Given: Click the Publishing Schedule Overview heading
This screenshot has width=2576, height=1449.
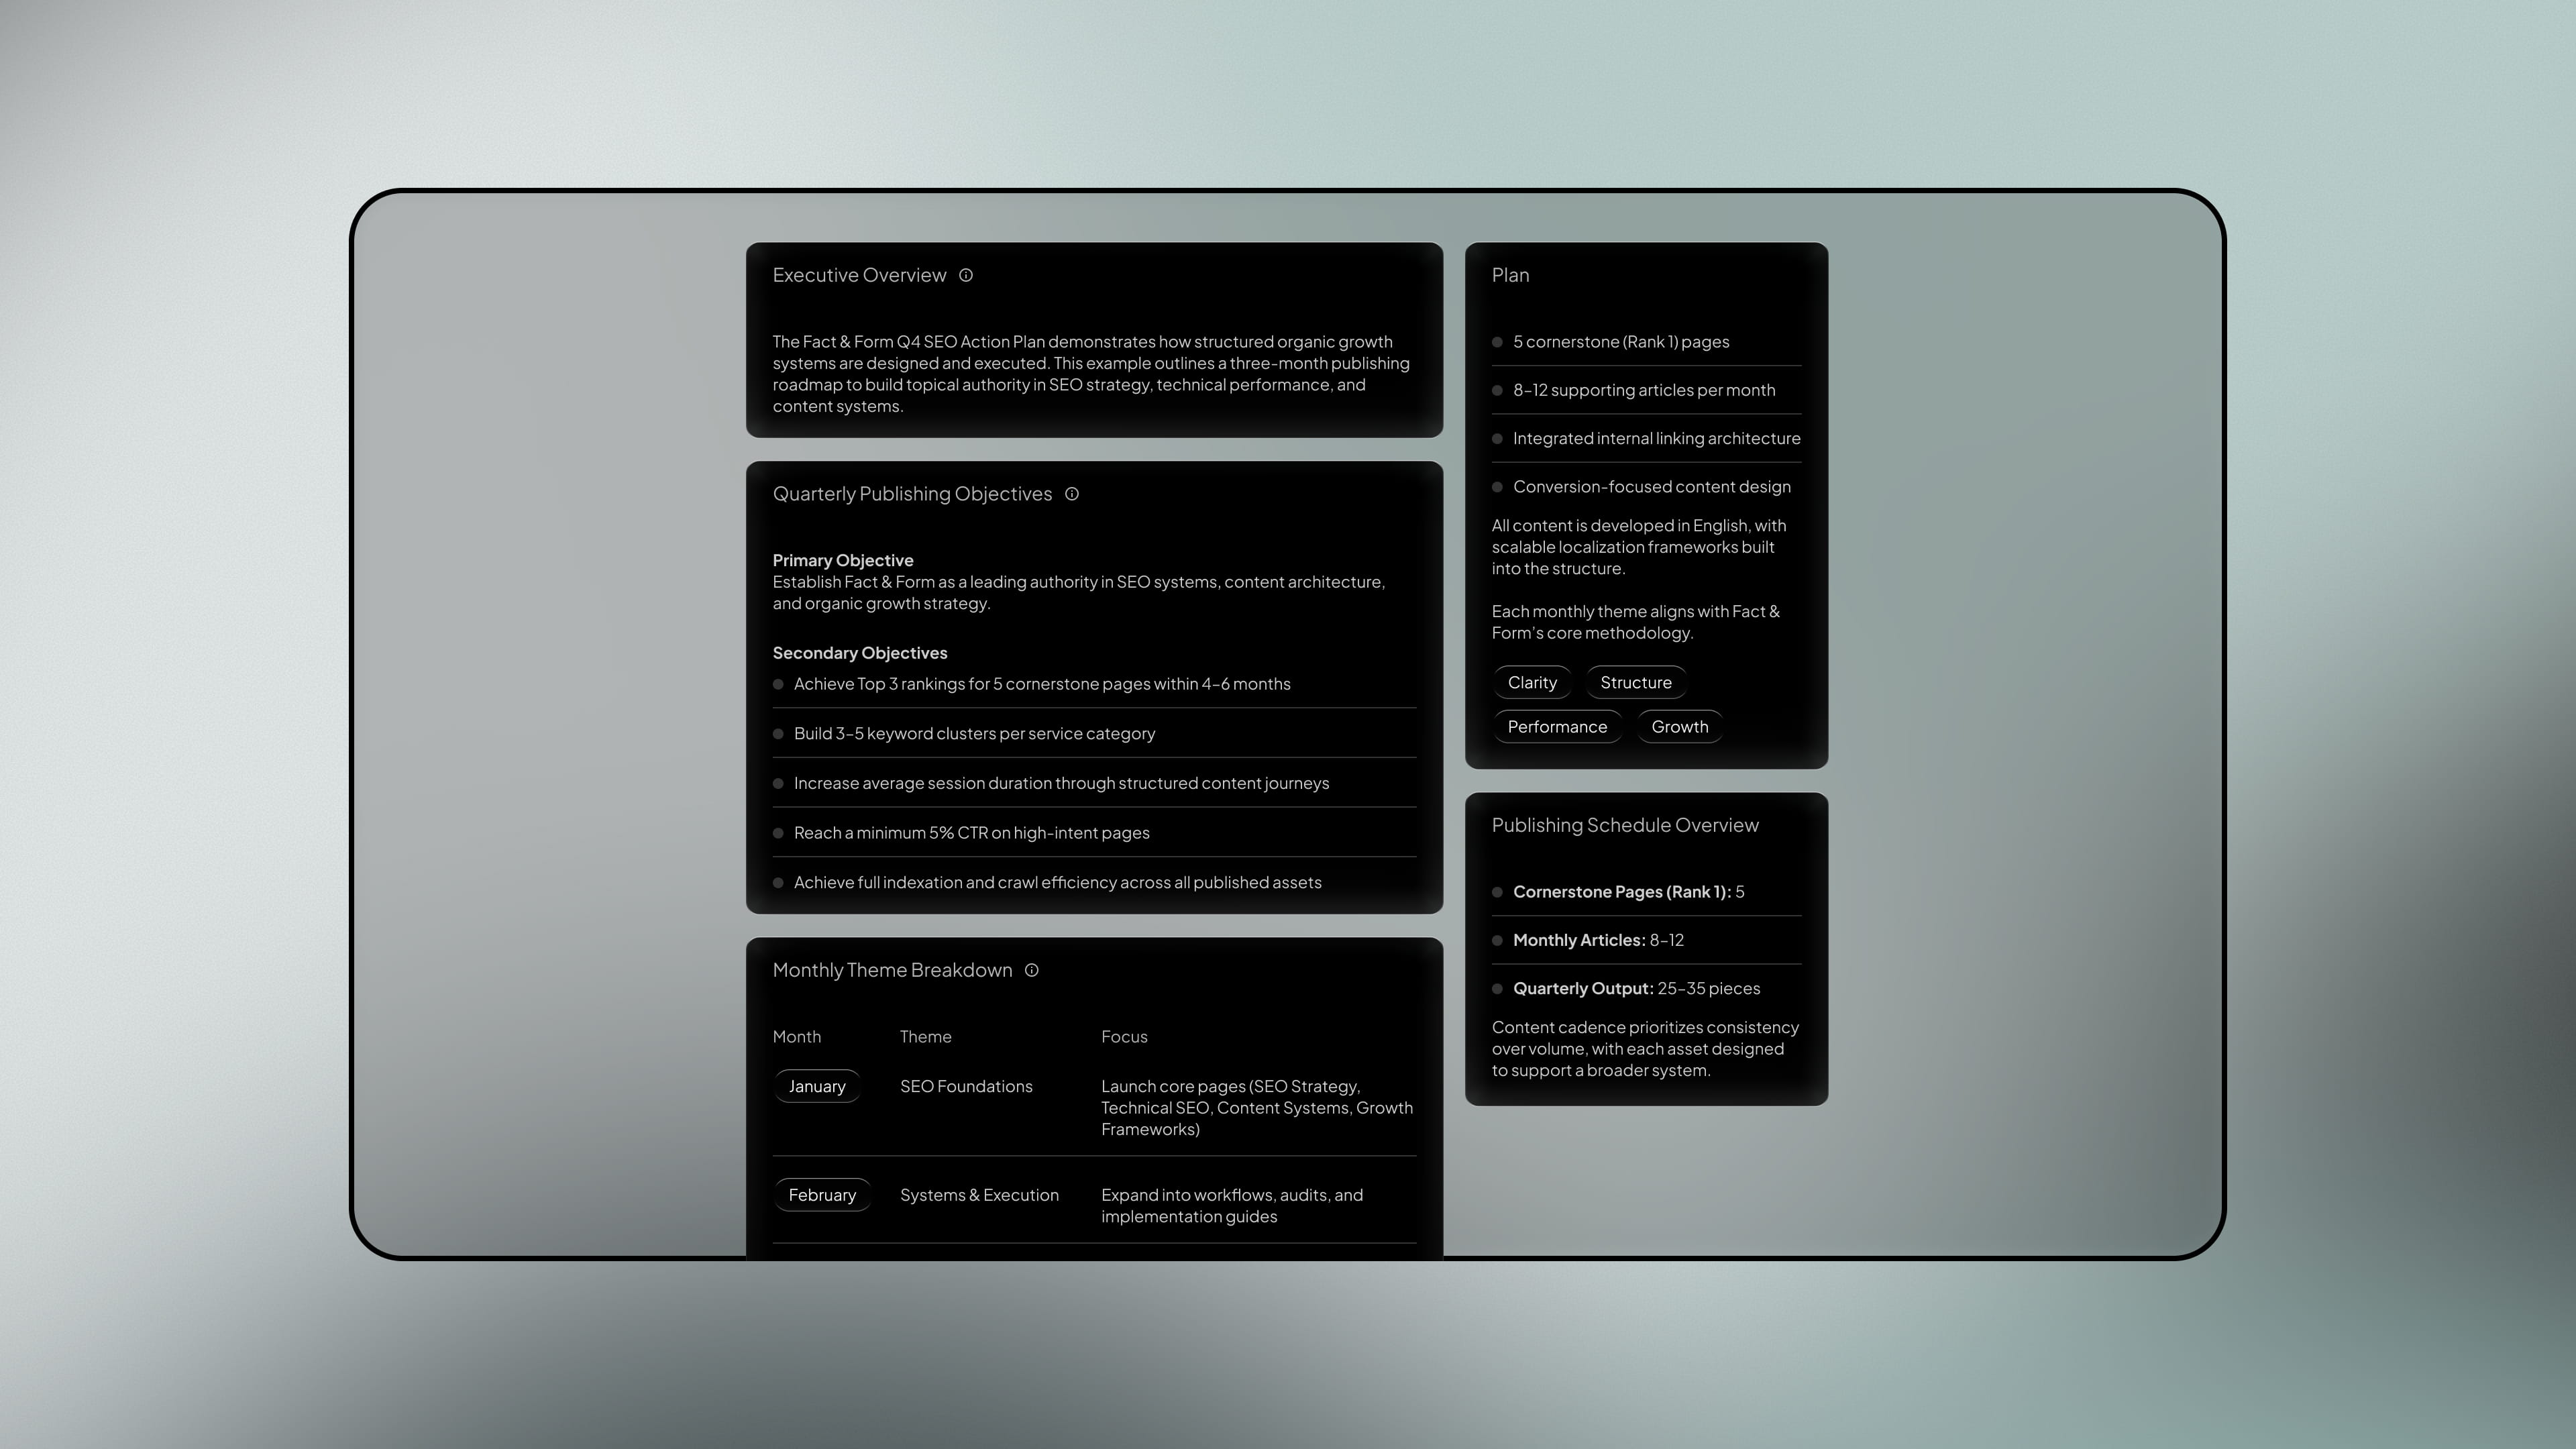Looking at the screenshot, I should pyautogui.click(x=1625, y=825).
